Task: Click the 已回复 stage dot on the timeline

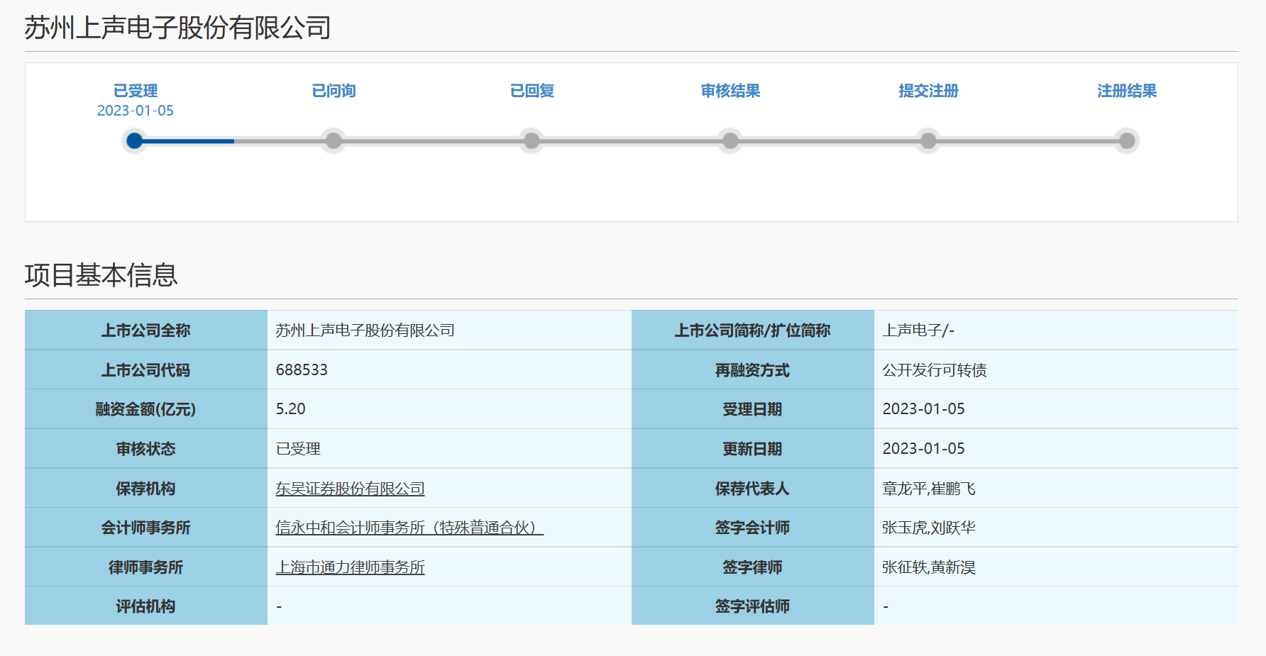Action: point(532,141)
